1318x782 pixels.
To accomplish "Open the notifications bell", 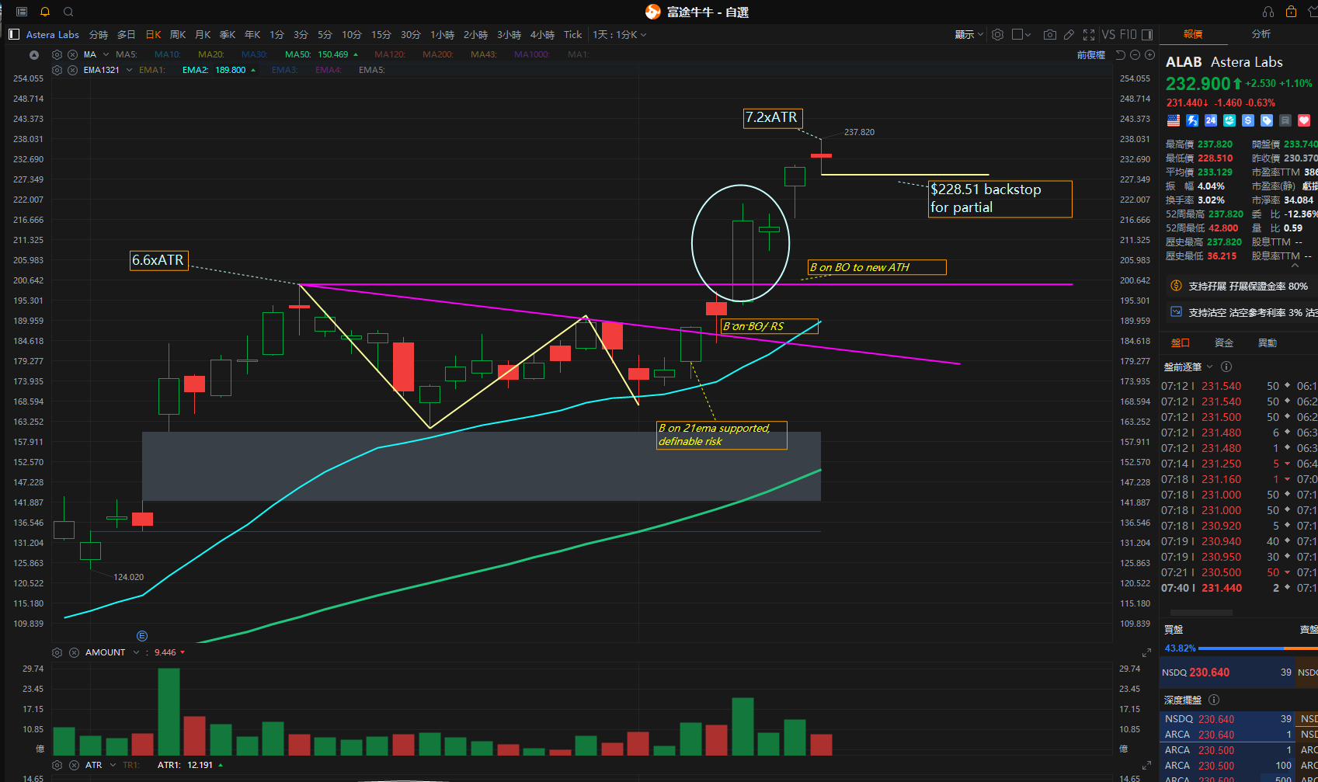I will (x=45, y=12).
